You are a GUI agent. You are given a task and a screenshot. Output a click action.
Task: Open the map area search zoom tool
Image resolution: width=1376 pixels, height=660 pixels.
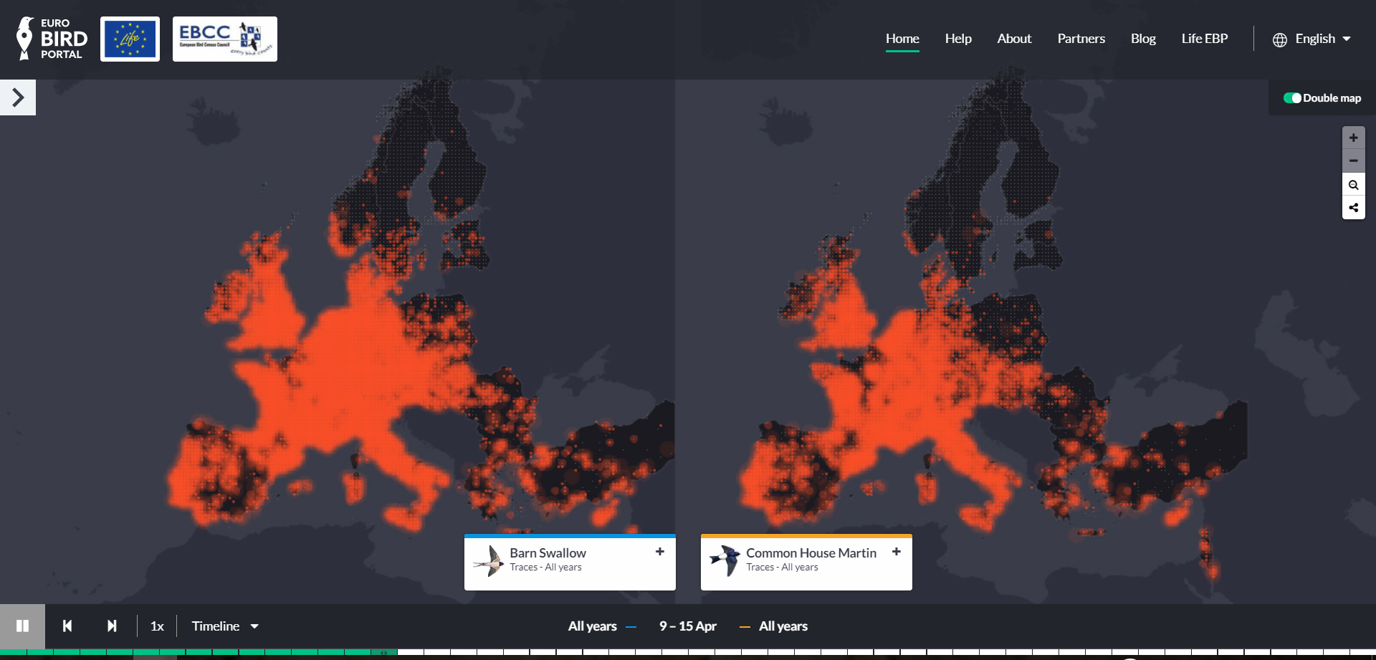coord(1353,184)
